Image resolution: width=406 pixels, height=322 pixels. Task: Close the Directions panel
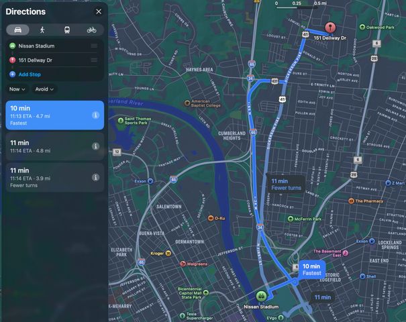click(99, 11)
